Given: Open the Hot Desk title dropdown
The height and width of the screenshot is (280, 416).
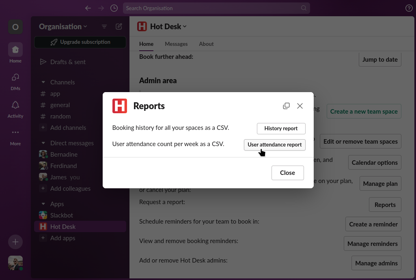Looking at the screenshot, I should click(168, 26).
